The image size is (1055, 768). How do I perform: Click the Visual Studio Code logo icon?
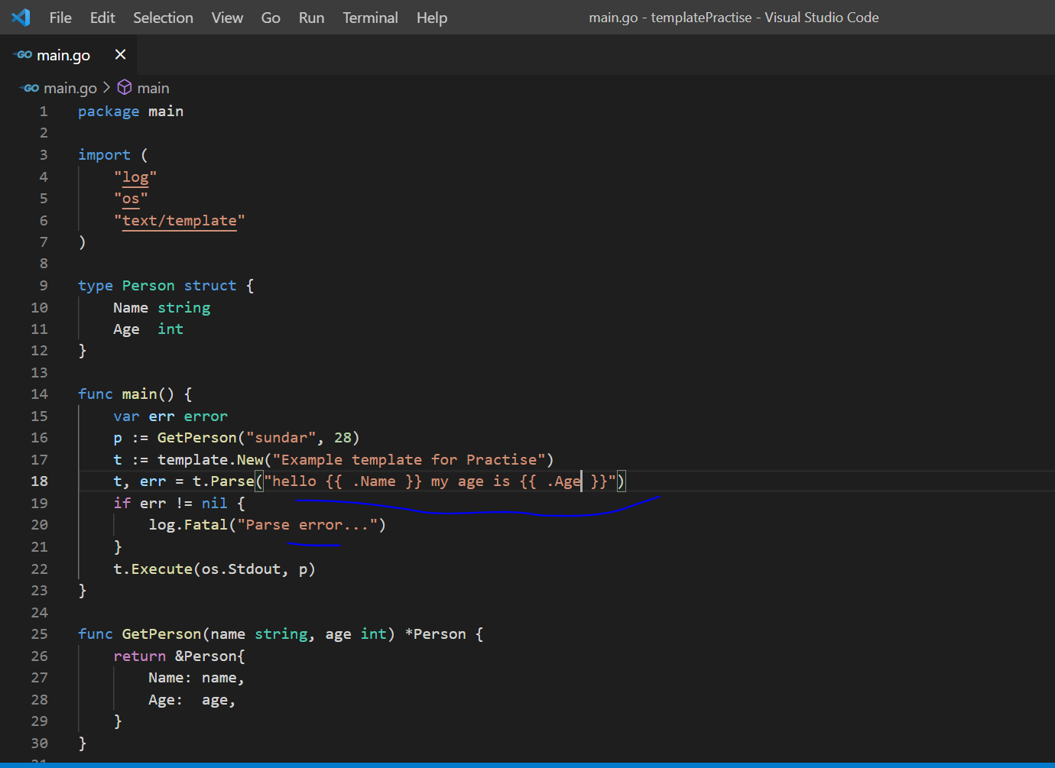(20, 17)
